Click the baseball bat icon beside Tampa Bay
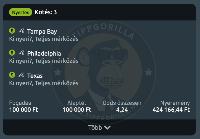200x139 pixels. coord(21,31)
